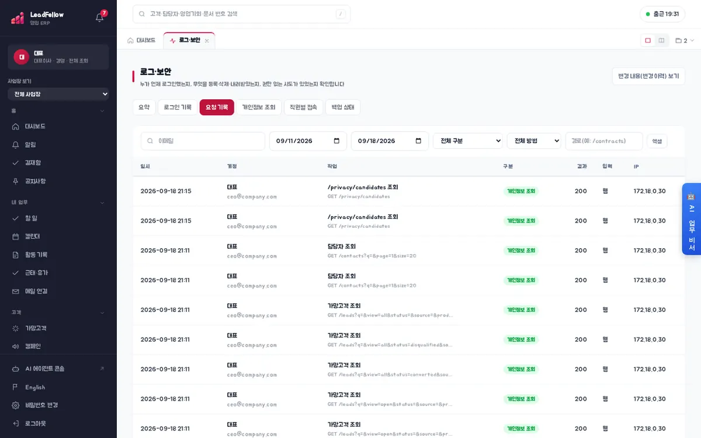
Task: Close the 로그·보안 tab
Action: tap(207, 41)
